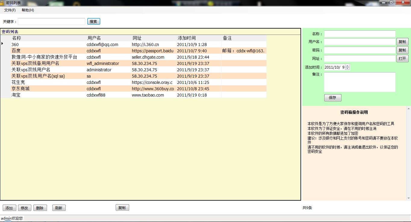Increase 添加时间 date with up arrow
Viewport: 411px width, 222px height.
[347, 66]
